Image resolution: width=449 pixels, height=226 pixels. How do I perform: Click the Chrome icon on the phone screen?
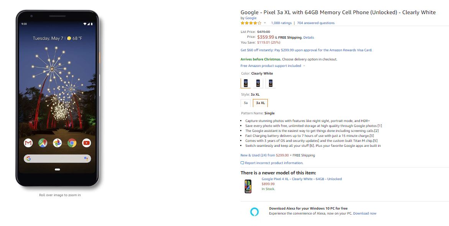tap(72, 143)
